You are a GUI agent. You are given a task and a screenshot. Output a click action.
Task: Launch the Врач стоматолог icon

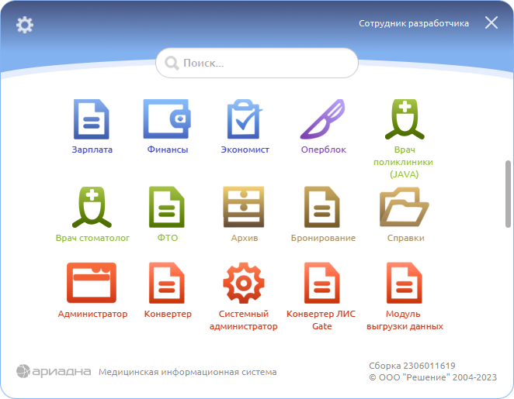tap(92, 207)
